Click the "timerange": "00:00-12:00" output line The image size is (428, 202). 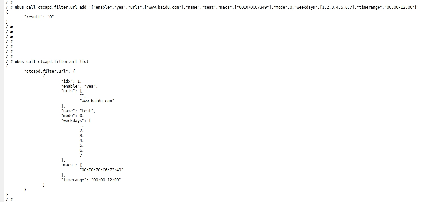pyautogui.click(x=91, y=180)
